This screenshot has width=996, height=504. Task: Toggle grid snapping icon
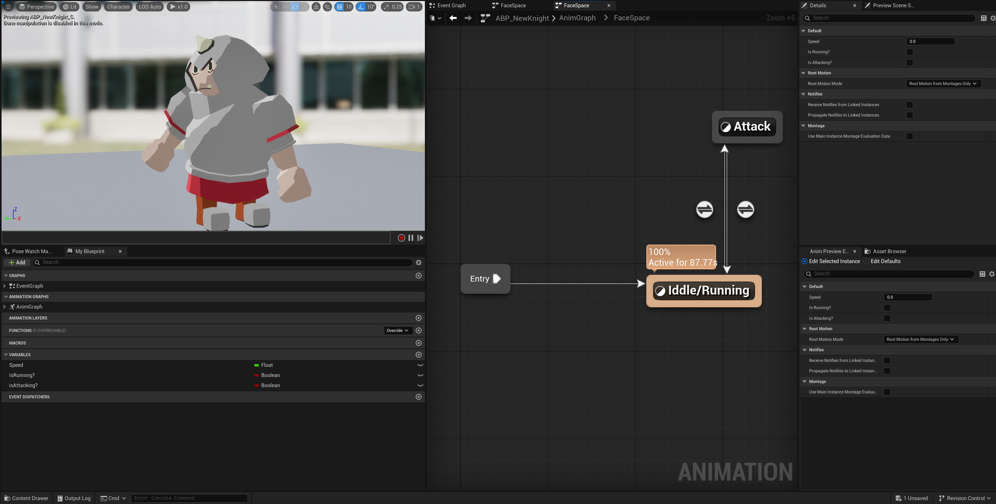click(339, 7)
